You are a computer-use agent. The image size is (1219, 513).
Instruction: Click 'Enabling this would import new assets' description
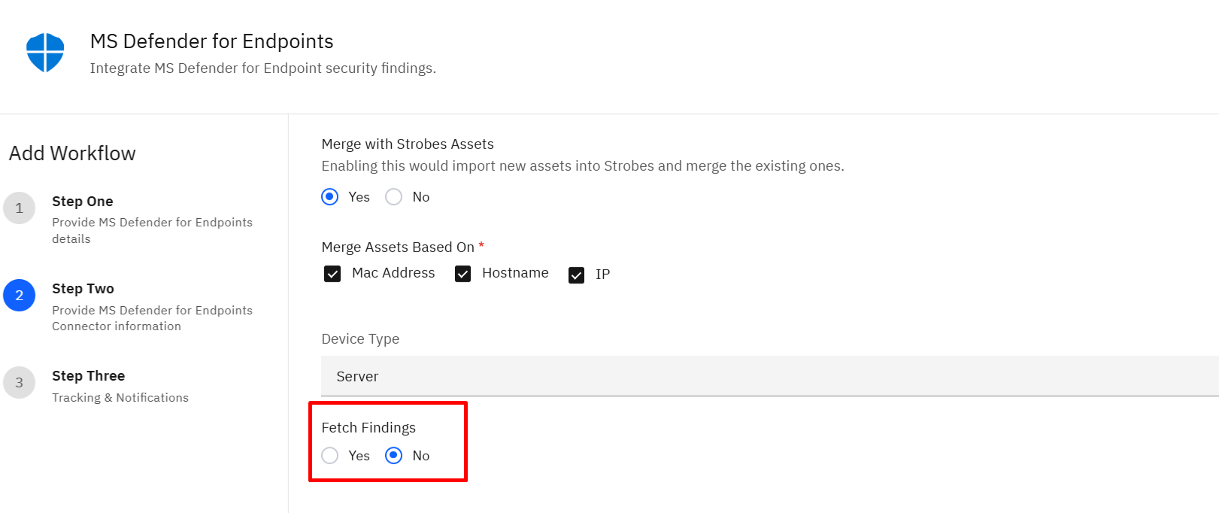[583, 166]
